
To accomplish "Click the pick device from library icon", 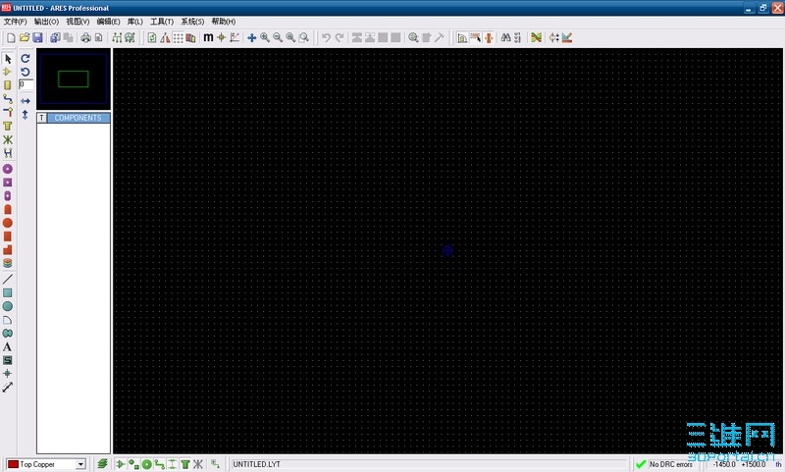I will (x=413, y=37).
